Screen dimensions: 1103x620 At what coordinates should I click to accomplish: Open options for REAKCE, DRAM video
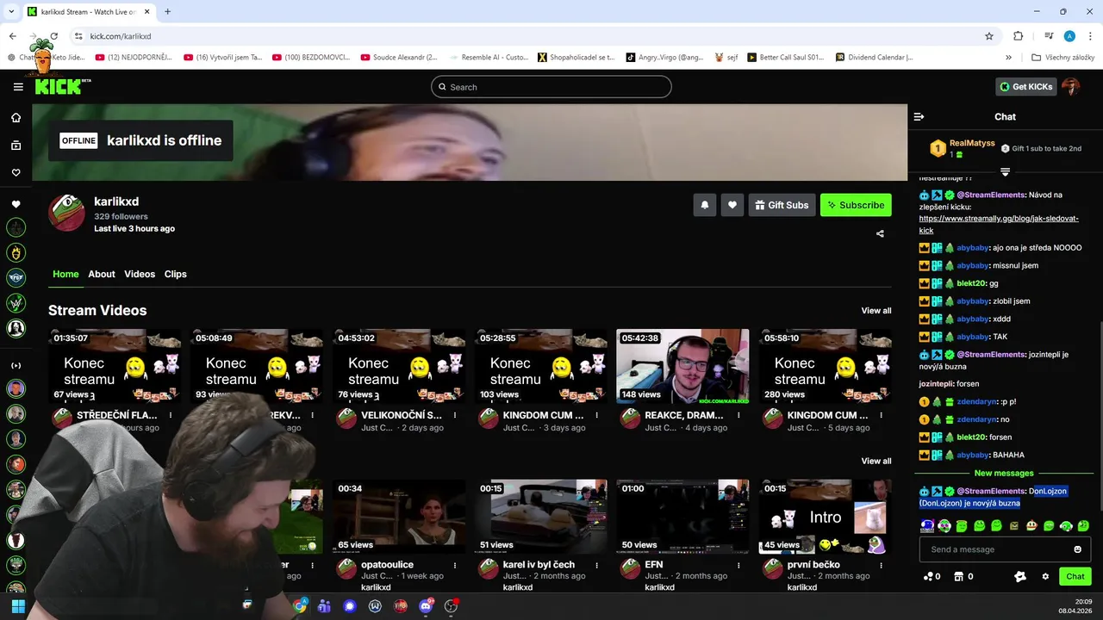click(x=739, y=415)
